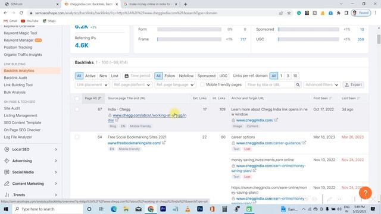Expand the Advertising sidebar section
The height and width of the screenshot is (214, 381).
click(30, 160)
